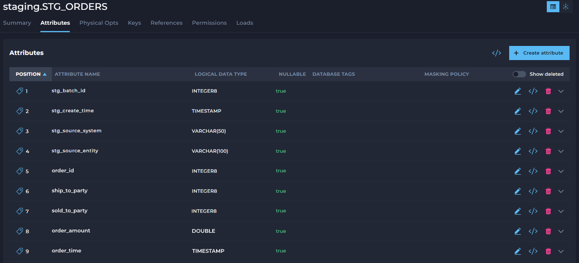Toggle the Show deleted switch
This screenshot has width=579, height=263.
pyautogui.click(x=519, y=74)
